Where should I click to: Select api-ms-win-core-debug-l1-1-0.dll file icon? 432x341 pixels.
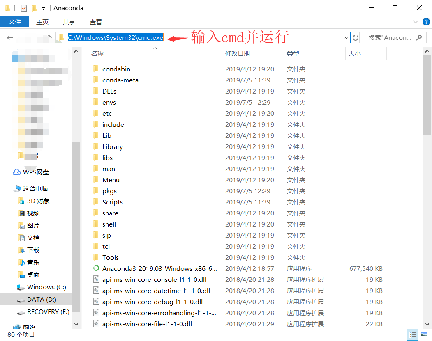click(96, 301)
